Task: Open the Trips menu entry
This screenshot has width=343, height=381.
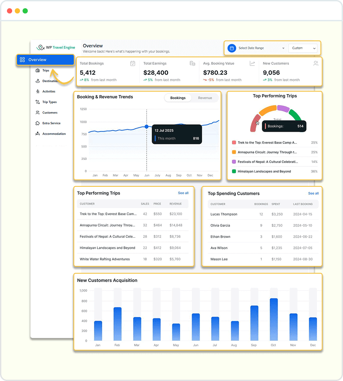Action: [46, 70]
